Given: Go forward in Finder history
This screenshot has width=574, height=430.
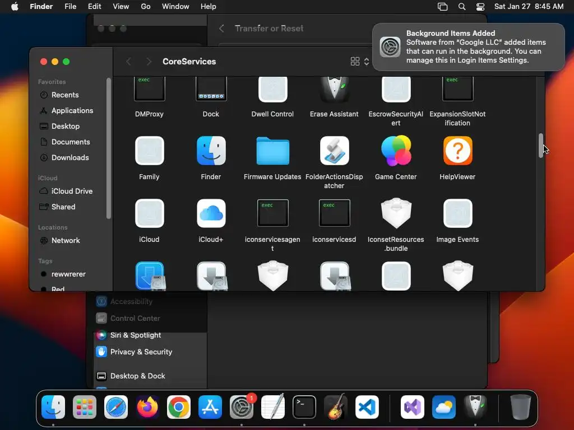Looking at the screenshot, I should (x=148, y=62).
